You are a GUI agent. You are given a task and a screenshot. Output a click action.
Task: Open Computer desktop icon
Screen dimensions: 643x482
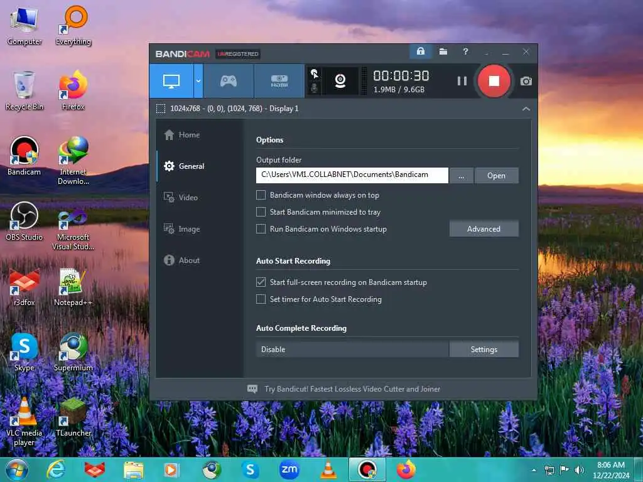tap(24, 25)
